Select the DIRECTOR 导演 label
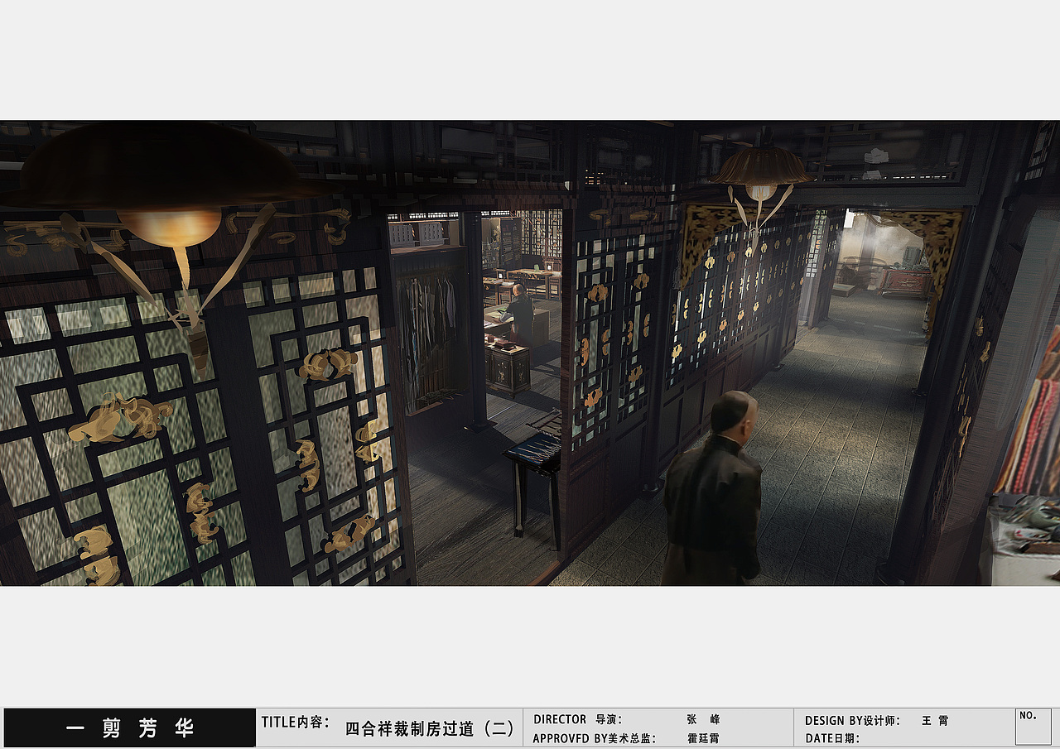 pyautogui.click(x=577, y=720)
